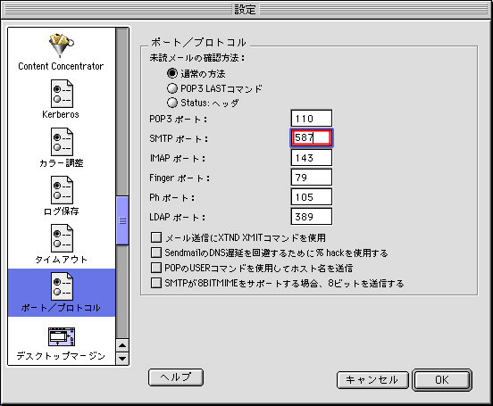Screen dimensions: 493x406
Task: Check the POP USERコマンド host name option
Action: (x=156, y=268)
